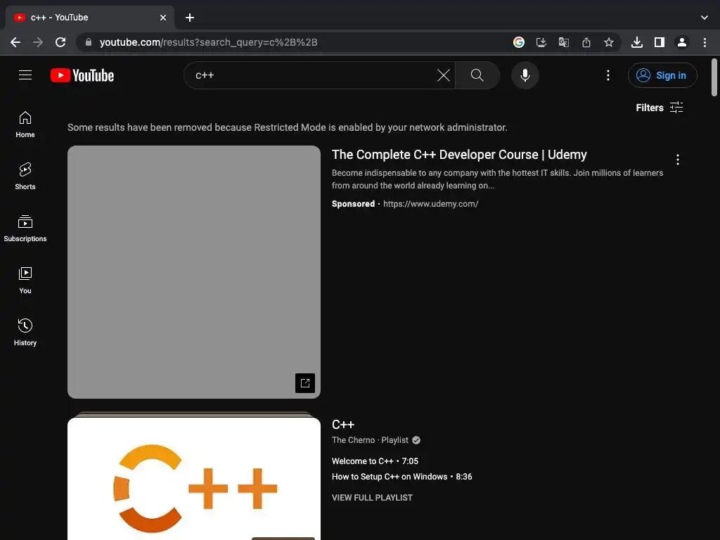The width and height of the screenshot is (720, 540).
Task: Open browser downloads
Action: (637, 42)
